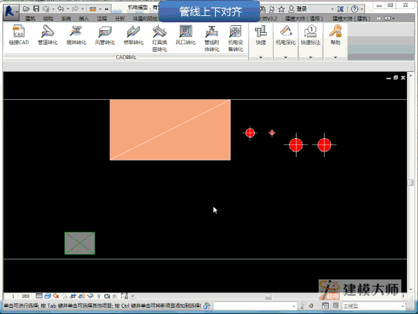The width and height of the screenshot is (418, 314).
Task: Select the rightmost large red pipe circle
Action: [324, 145]
